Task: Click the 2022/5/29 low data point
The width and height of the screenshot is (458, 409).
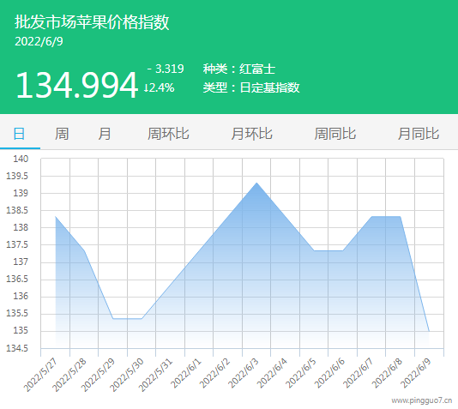Action: [113, 318]
